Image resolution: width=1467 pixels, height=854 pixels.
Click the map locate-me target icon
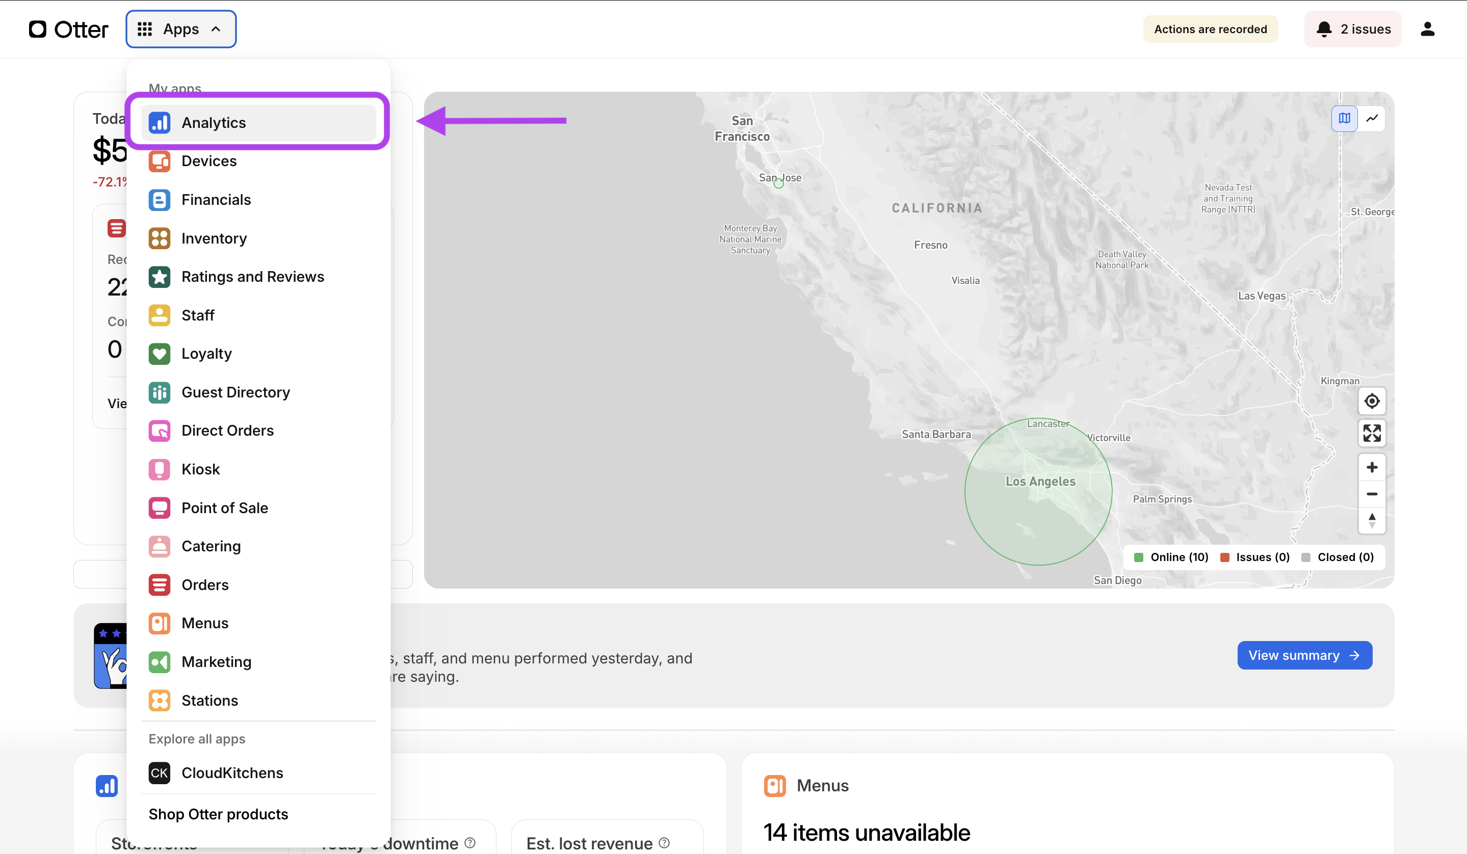click(1372, 401)
